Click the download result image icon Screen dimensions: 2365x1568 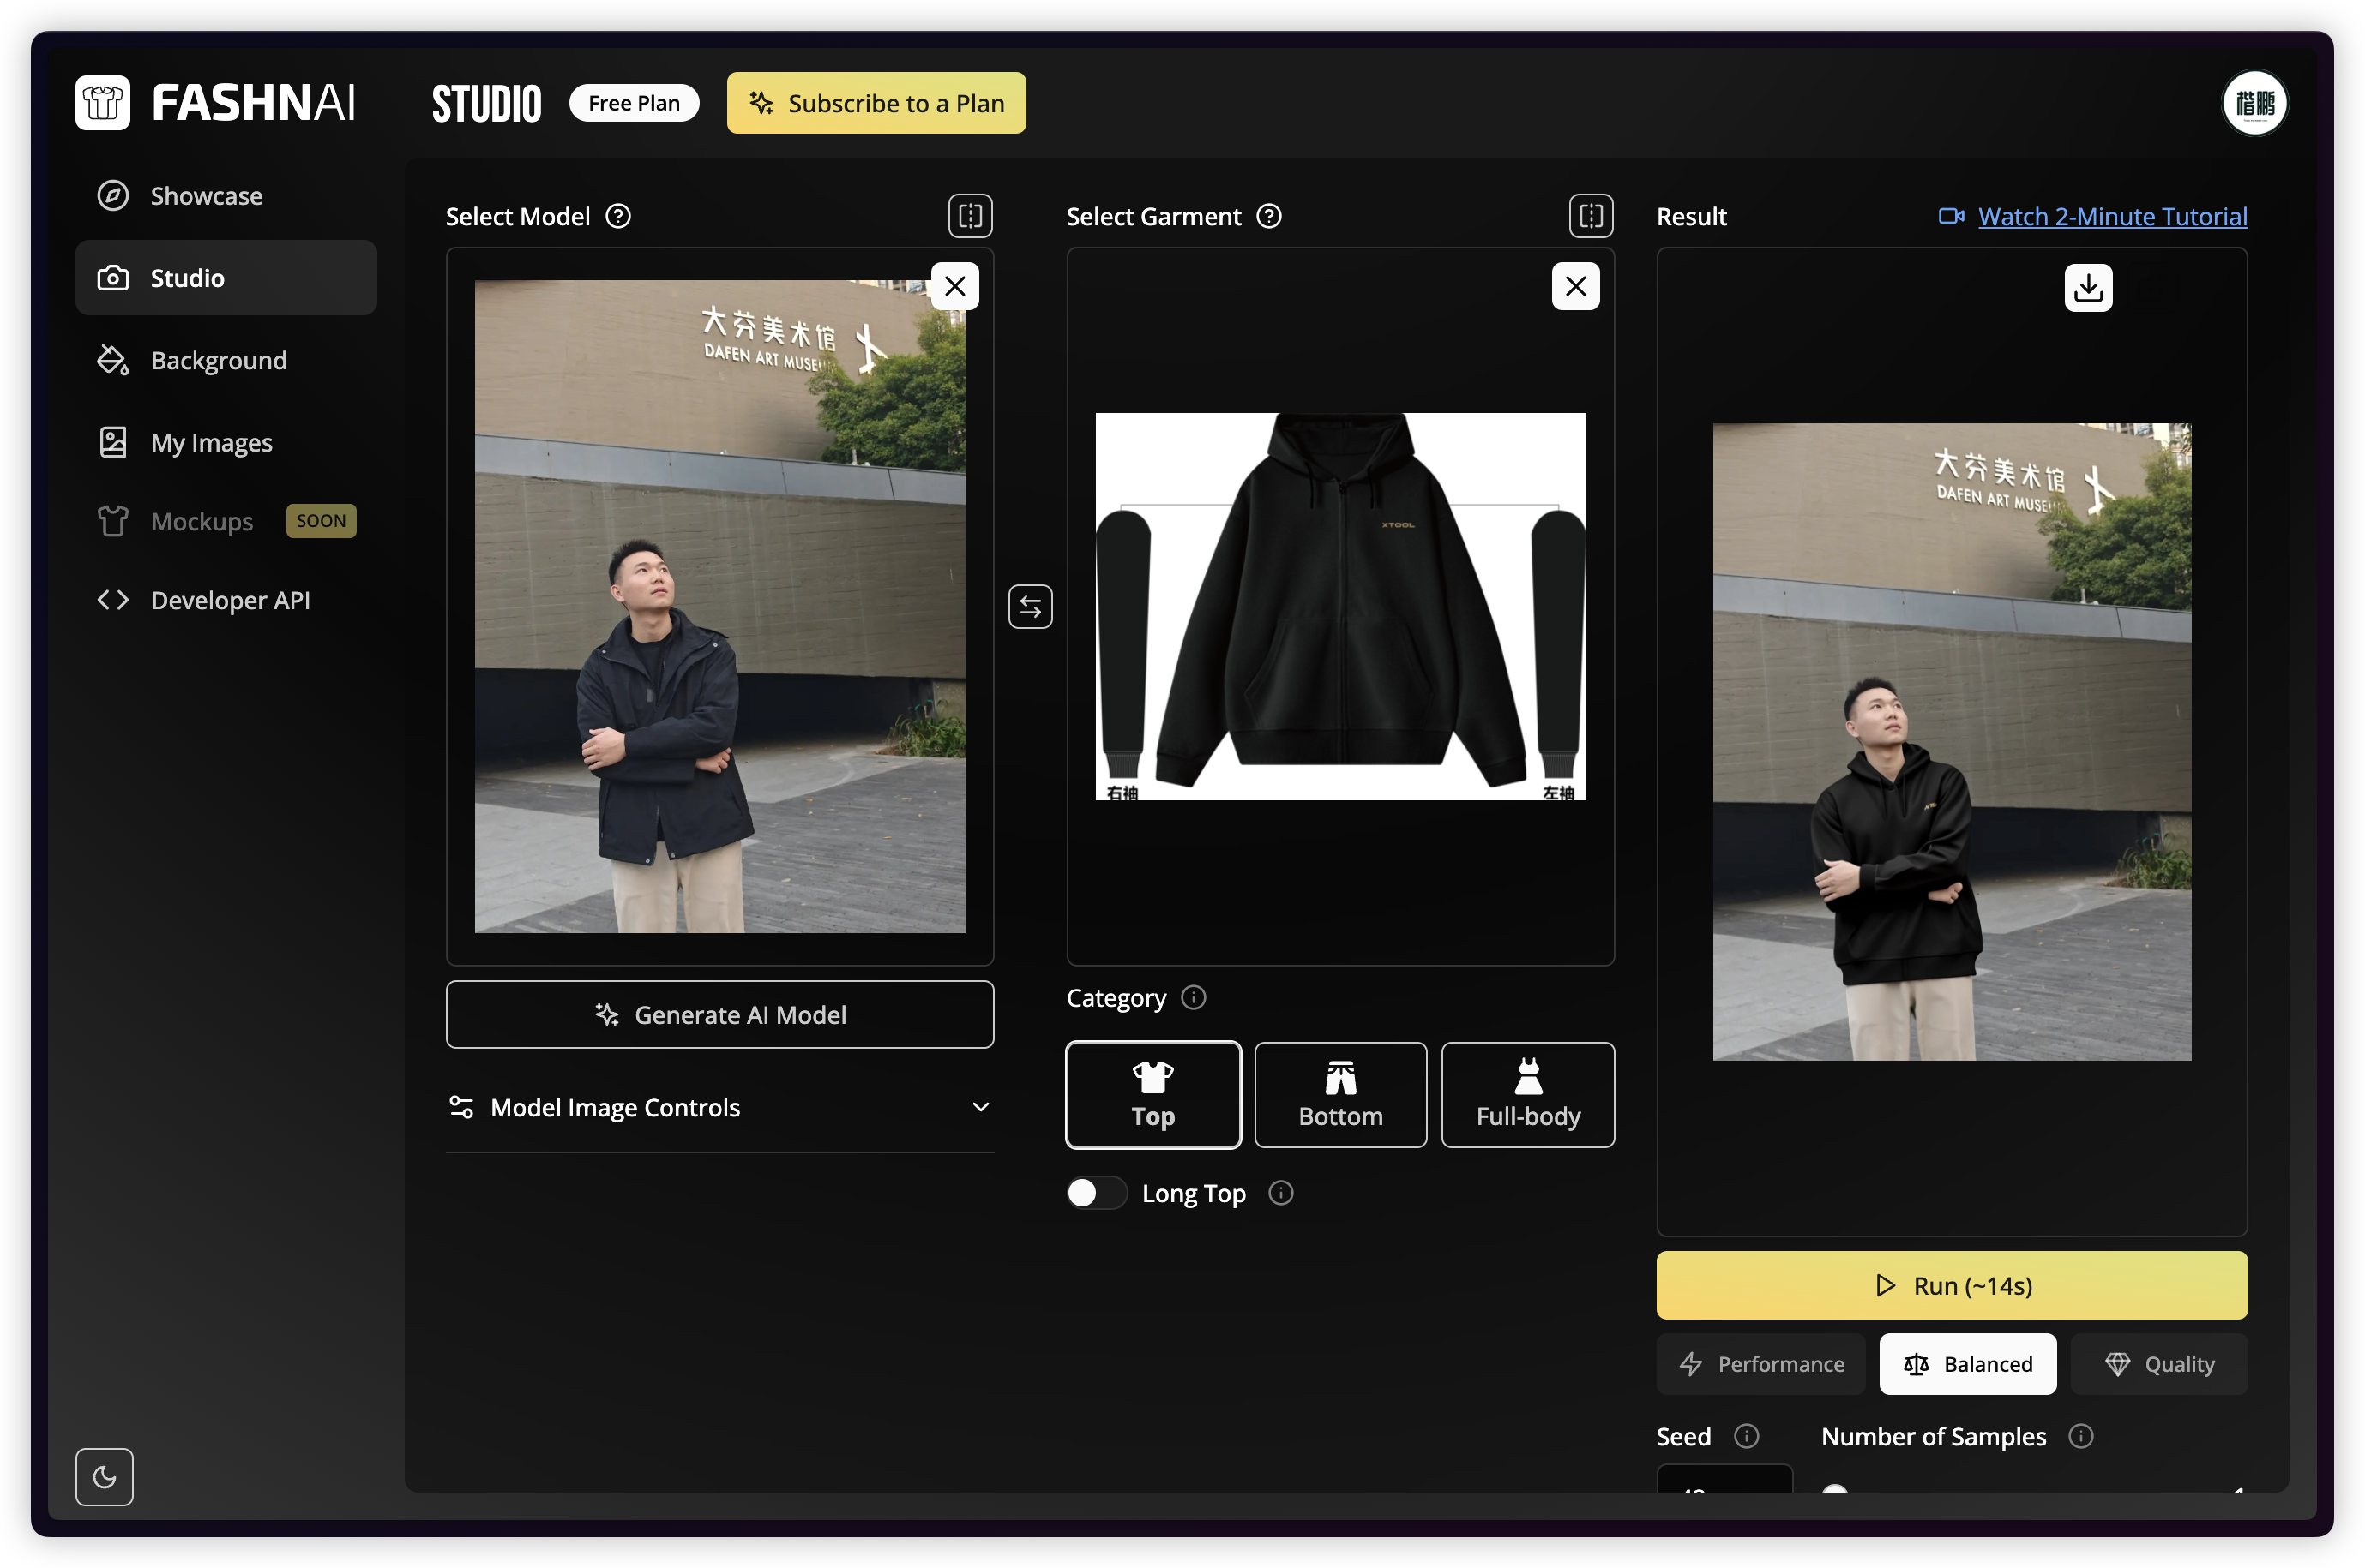2087,288
